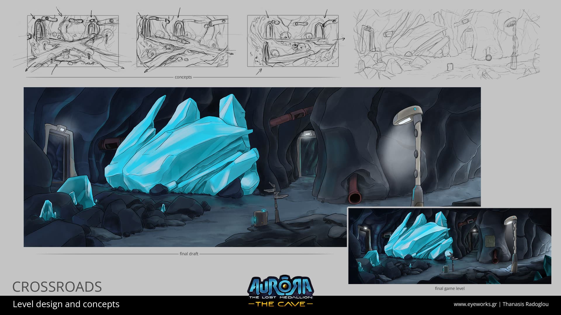Click the Thanasis Radoglou author name
561x315 pixels.
525,304
